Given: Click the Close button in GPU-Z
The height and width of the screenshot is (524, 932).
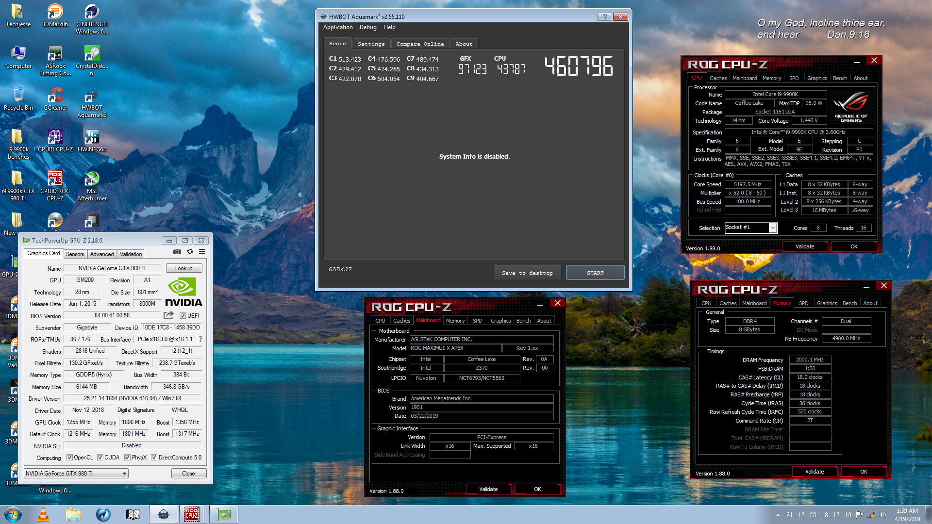Looking at the screenshot, I should 188,474.
